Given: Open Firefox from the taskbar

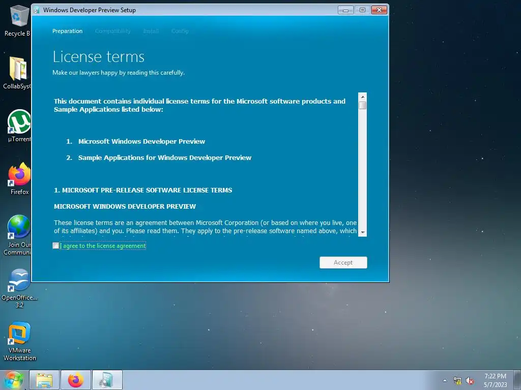Looking at the screenshot, I should pyautogui.click(x=76, y=380).
